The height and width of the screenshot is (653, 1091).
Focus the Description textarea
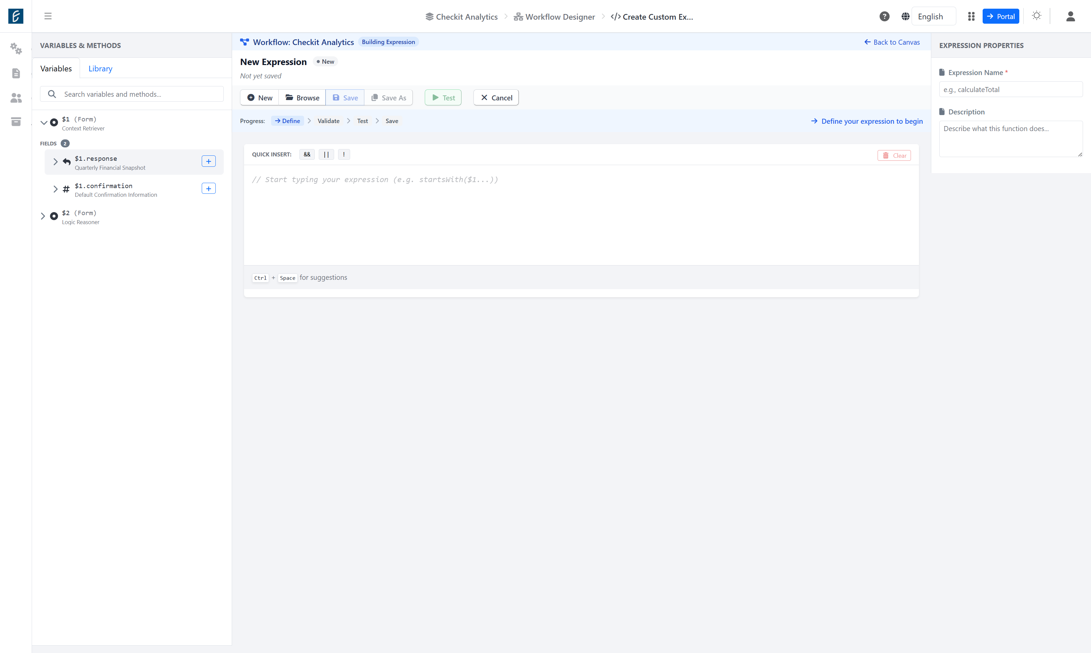click(1011, 139)
